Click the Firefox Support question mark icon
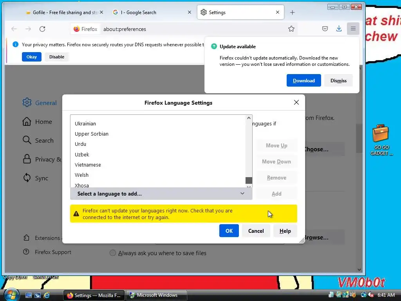401x301 pixels. (26, 252)
